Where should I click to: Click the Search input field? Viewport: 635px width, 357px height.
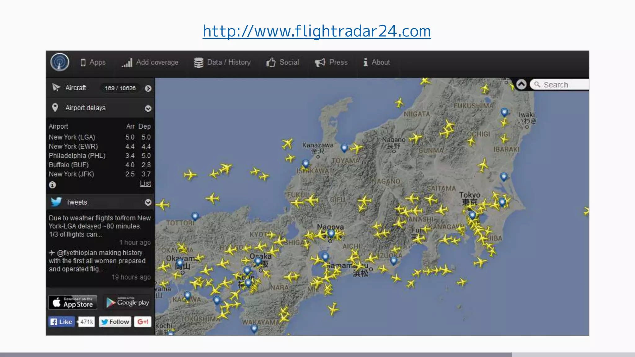click(560, 85)
